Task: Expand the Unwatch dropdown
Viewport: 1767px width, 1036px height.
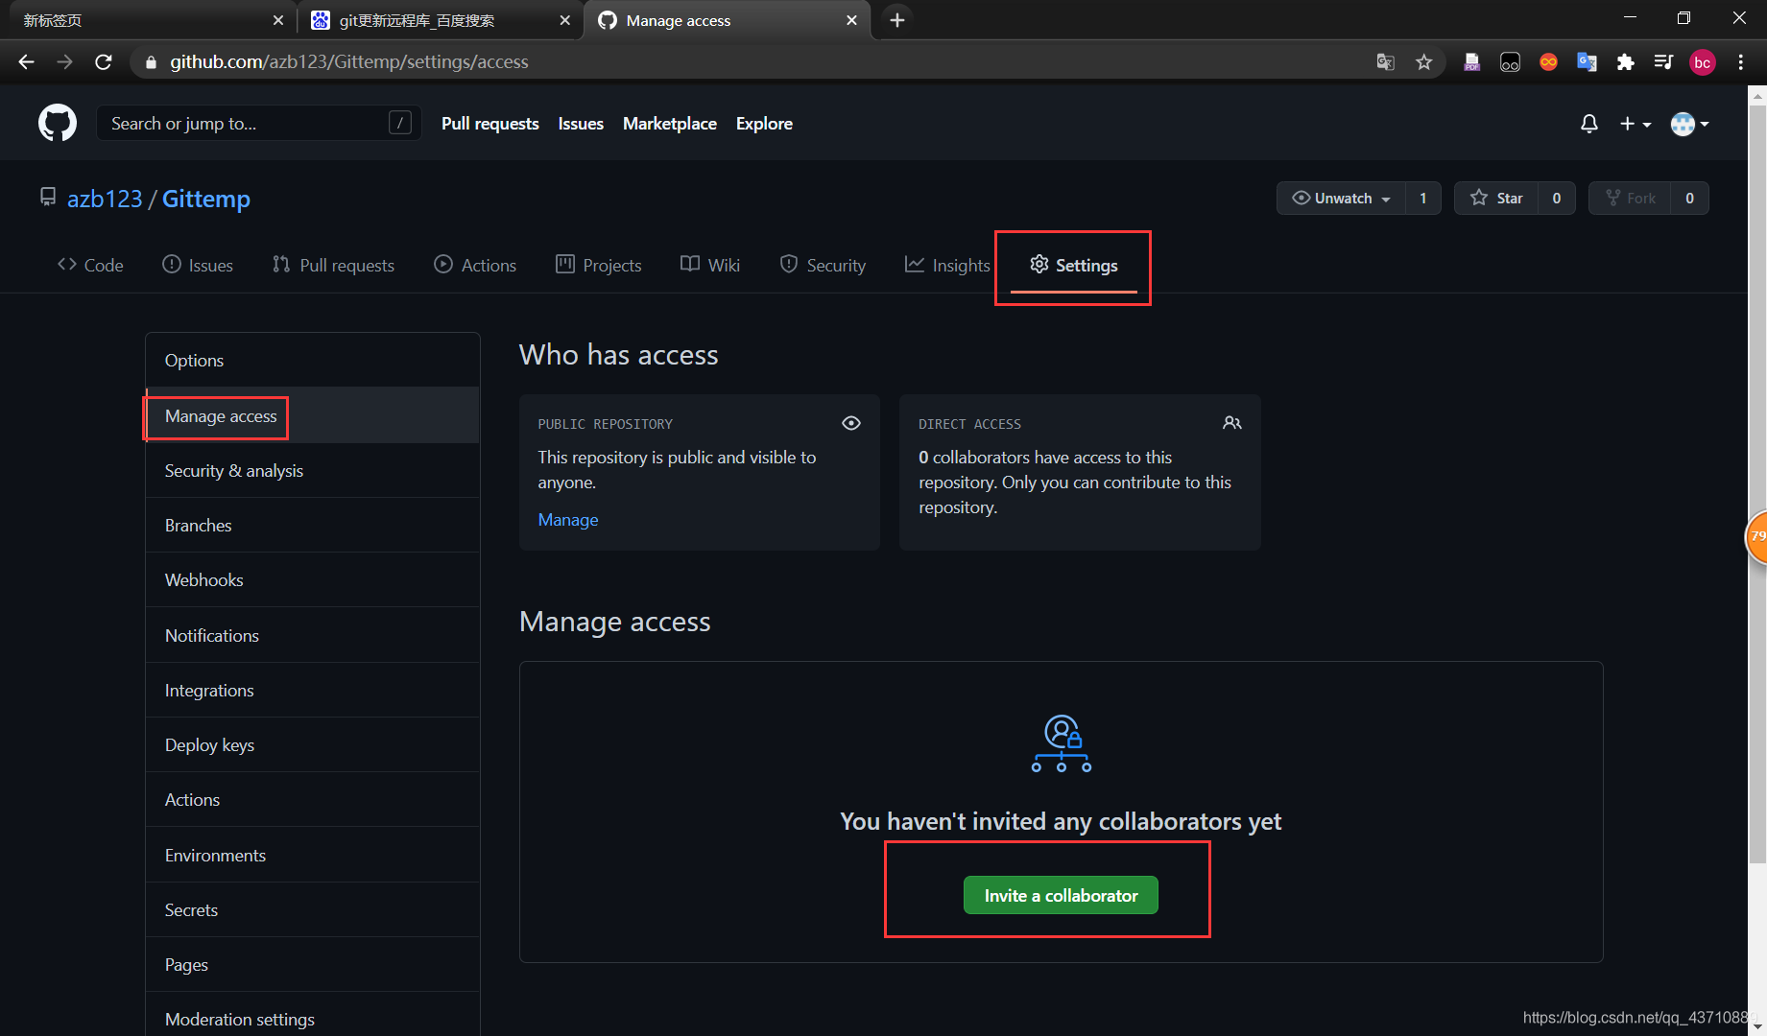Action: click(x=1342, y=199)
